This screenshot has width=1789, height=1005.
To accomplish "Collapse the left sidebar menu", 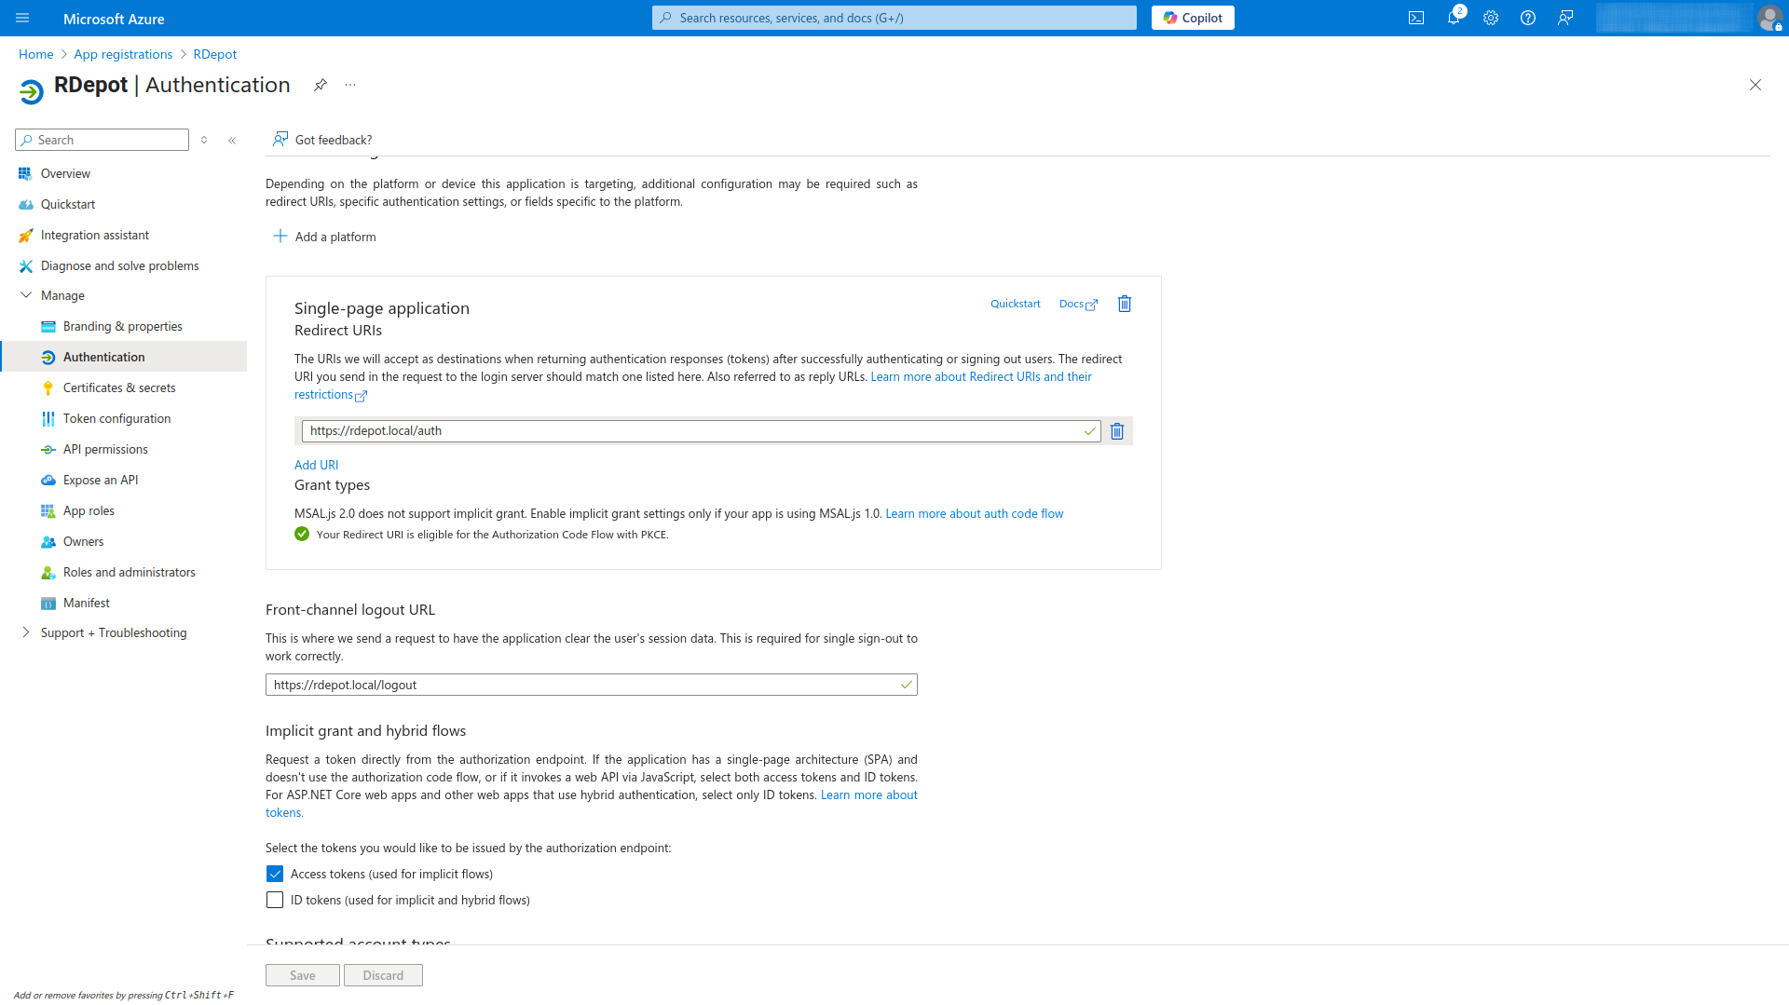I will click(232, 141).
